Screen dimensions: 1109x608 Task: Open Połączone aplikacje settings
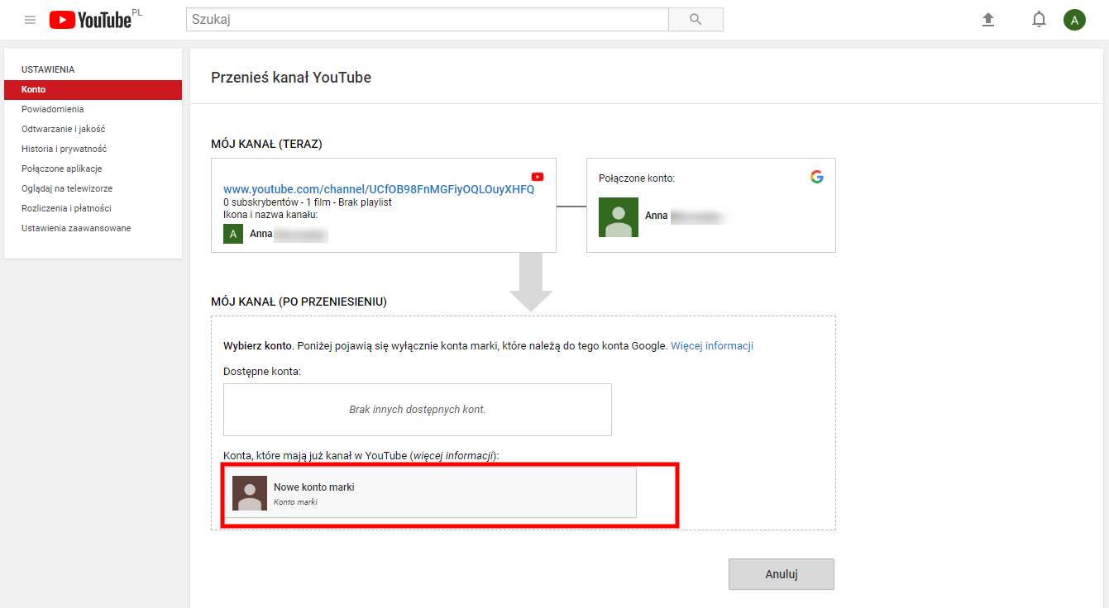(62, 169)
